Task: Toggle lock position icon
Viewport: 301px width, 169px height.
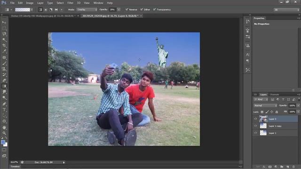Action: (272, 112)
